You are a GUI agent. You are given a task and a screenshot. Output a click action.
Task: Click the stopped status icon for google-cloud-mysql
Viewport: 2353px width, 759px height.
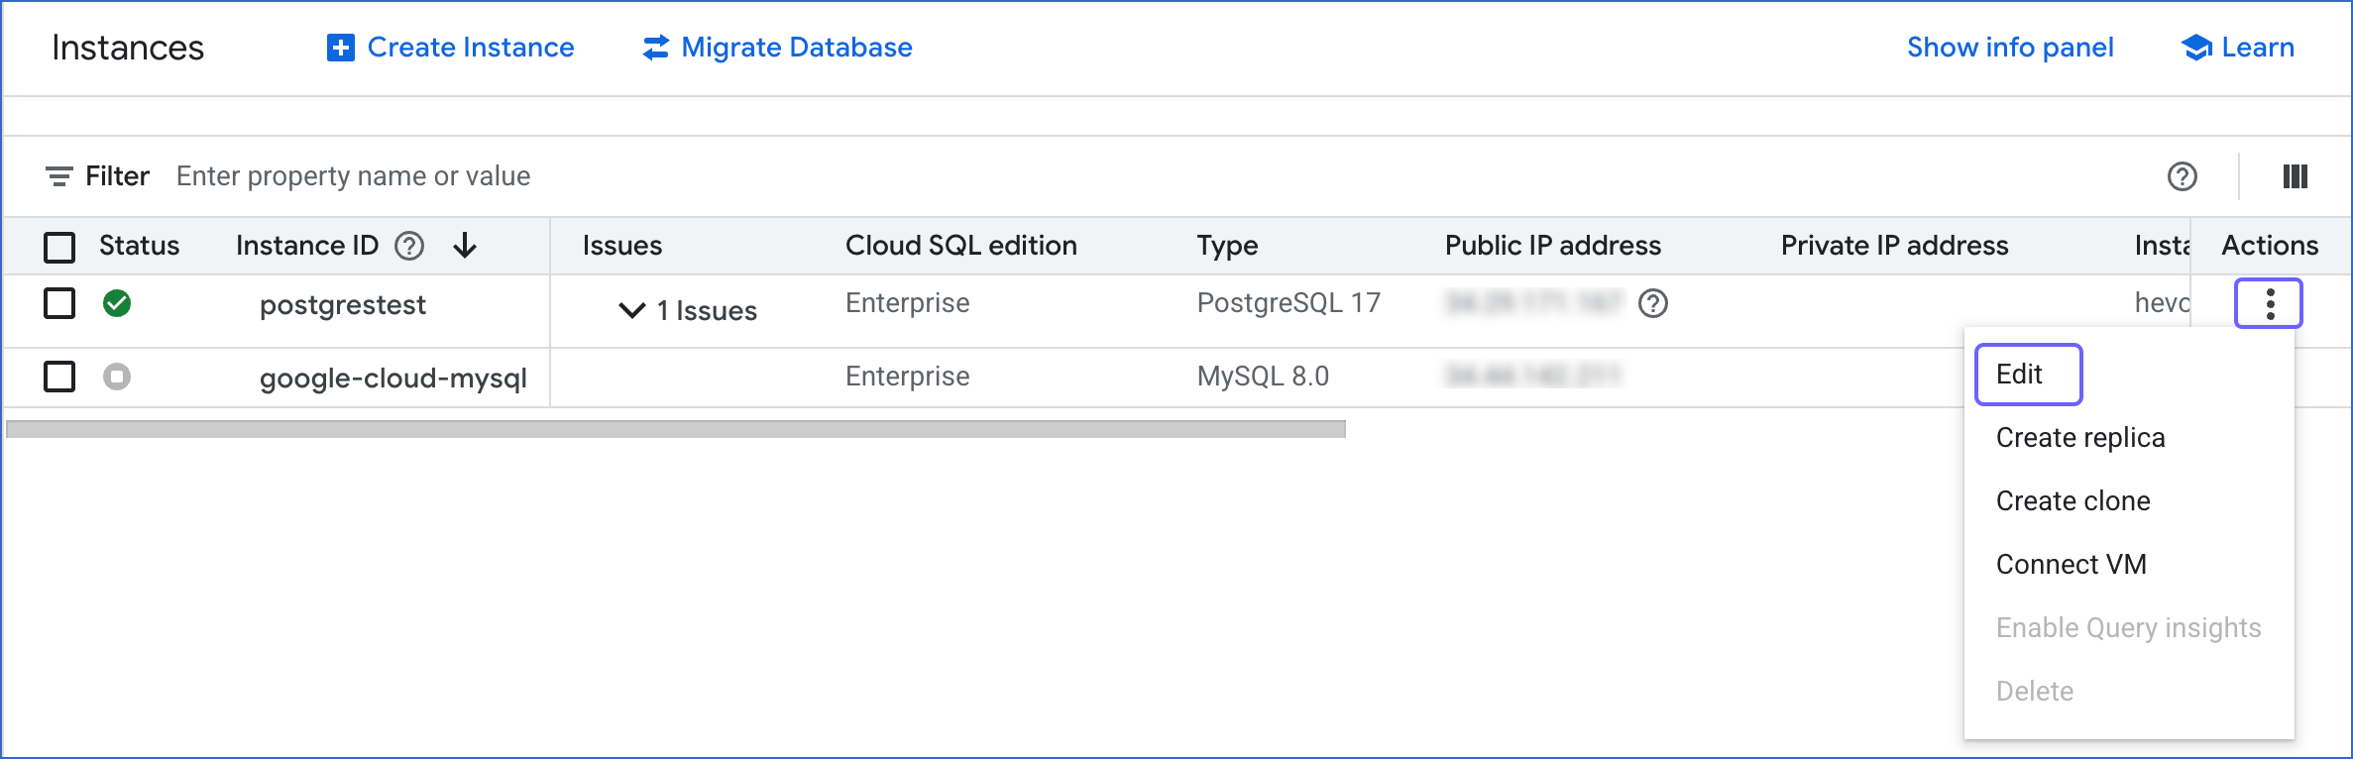pyautogui.click(x=117, y=377)
